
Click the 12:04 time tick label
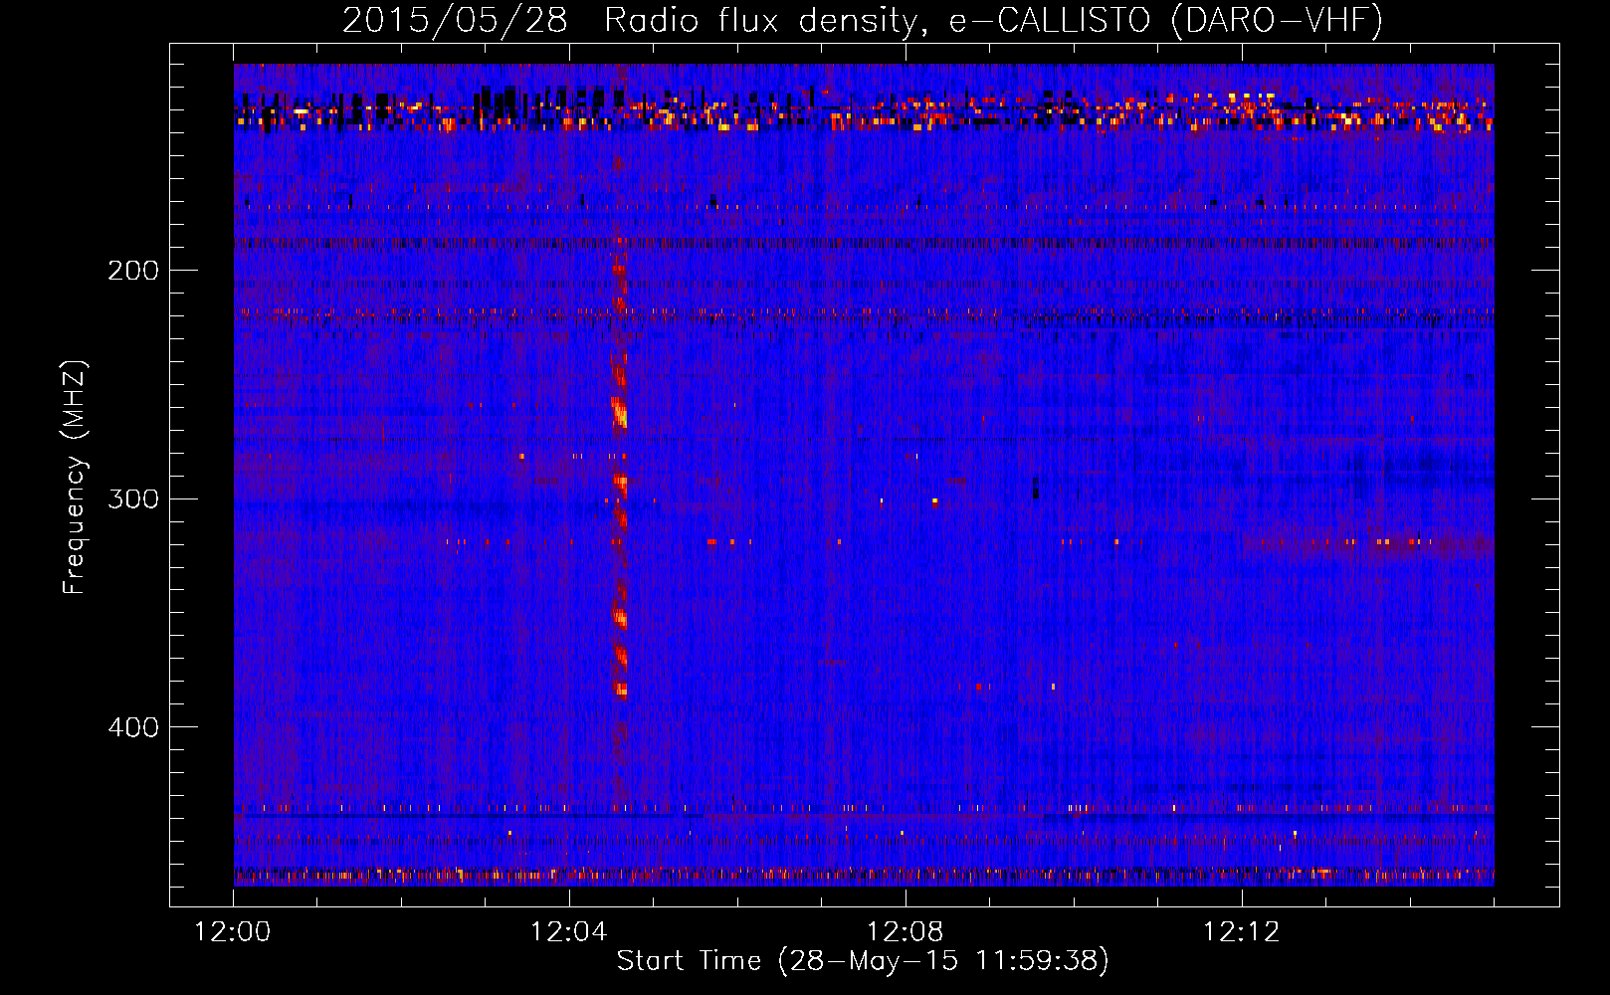(x=569, y=932)
